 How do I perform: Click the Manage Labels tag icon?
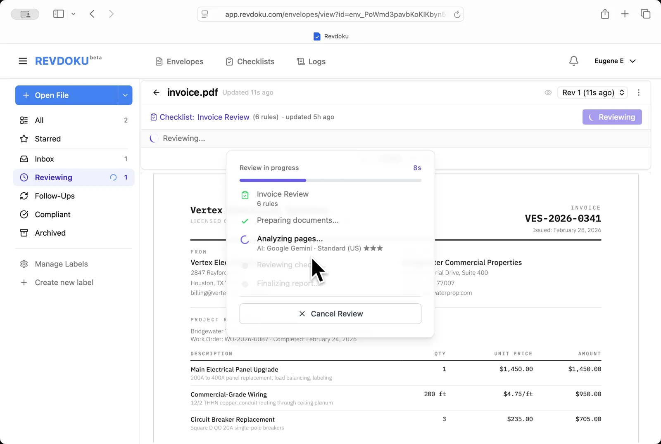(x=24, y=264)
